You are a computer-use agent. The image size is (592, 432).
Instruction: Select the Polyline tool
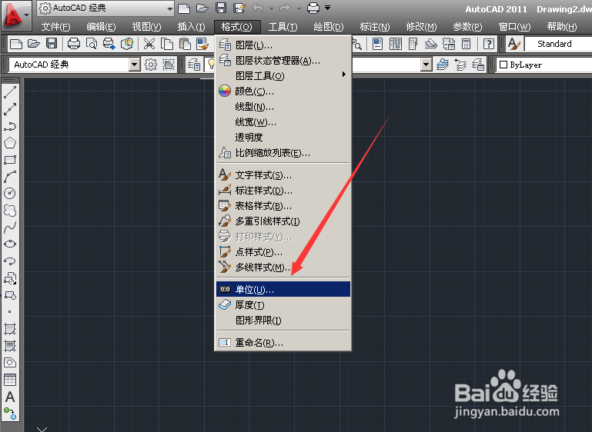(x=10, y=126)
